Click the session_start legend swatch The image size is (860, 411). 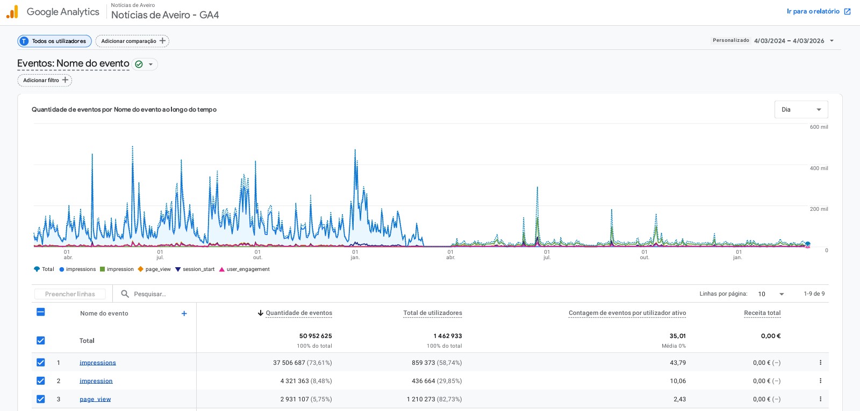click(x=178, y=269)
